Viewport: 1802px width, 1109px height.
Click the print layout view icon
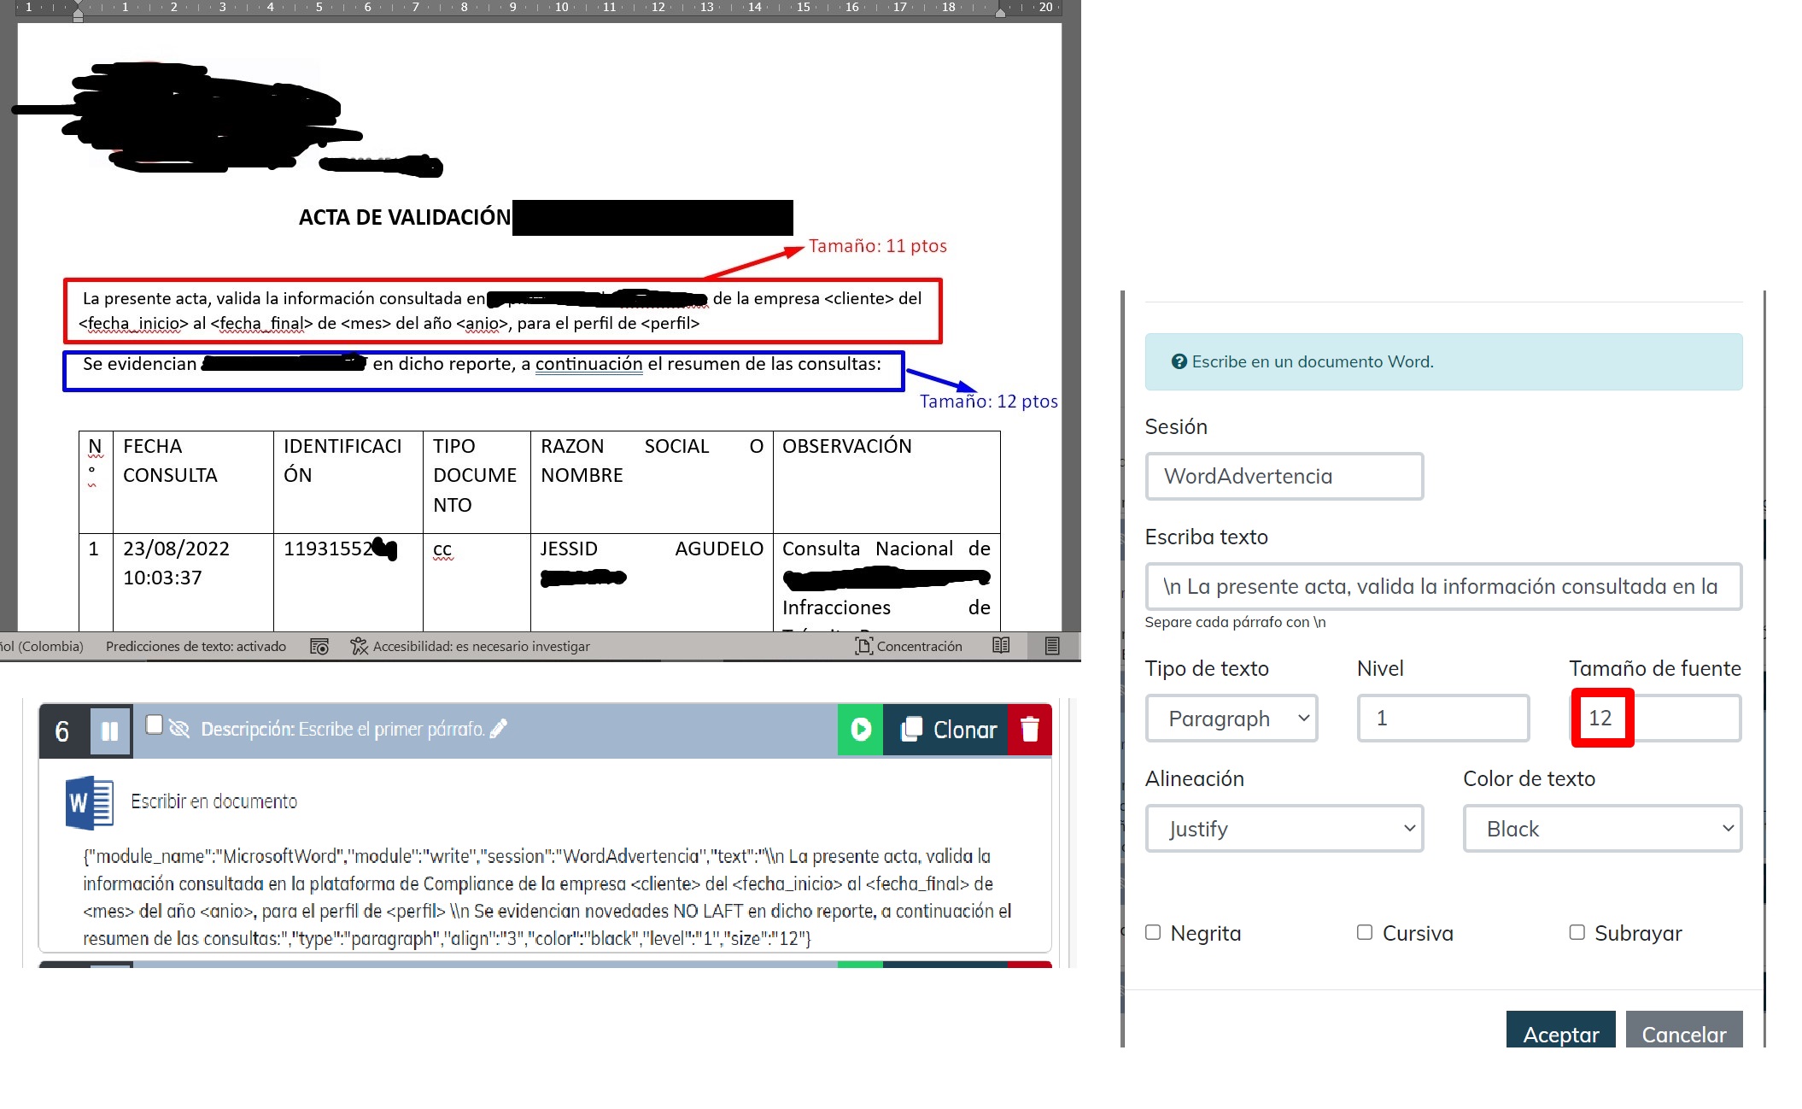coord(1052,646)
